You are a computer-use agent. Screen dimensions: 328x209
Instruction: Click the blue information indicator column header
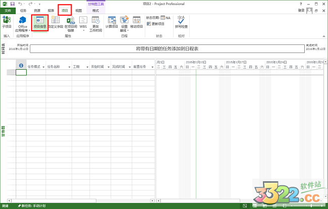[21, 66]
